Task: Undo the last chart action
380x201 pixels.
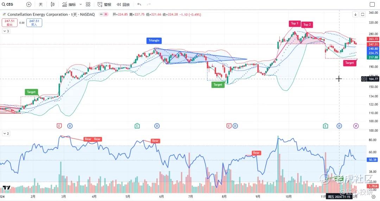Action: coord(139,4)
